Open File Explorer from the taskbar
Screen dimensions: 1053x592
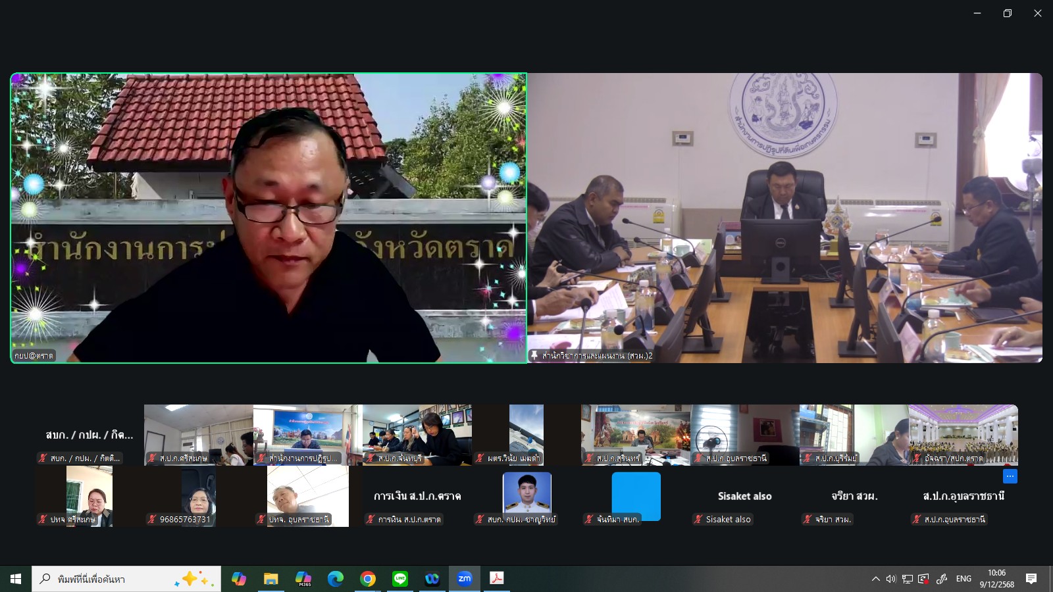tap(271, 579)
